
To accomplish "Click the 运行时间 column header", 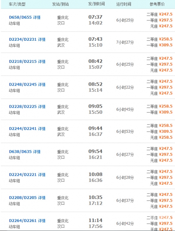I will pos(124,4).
